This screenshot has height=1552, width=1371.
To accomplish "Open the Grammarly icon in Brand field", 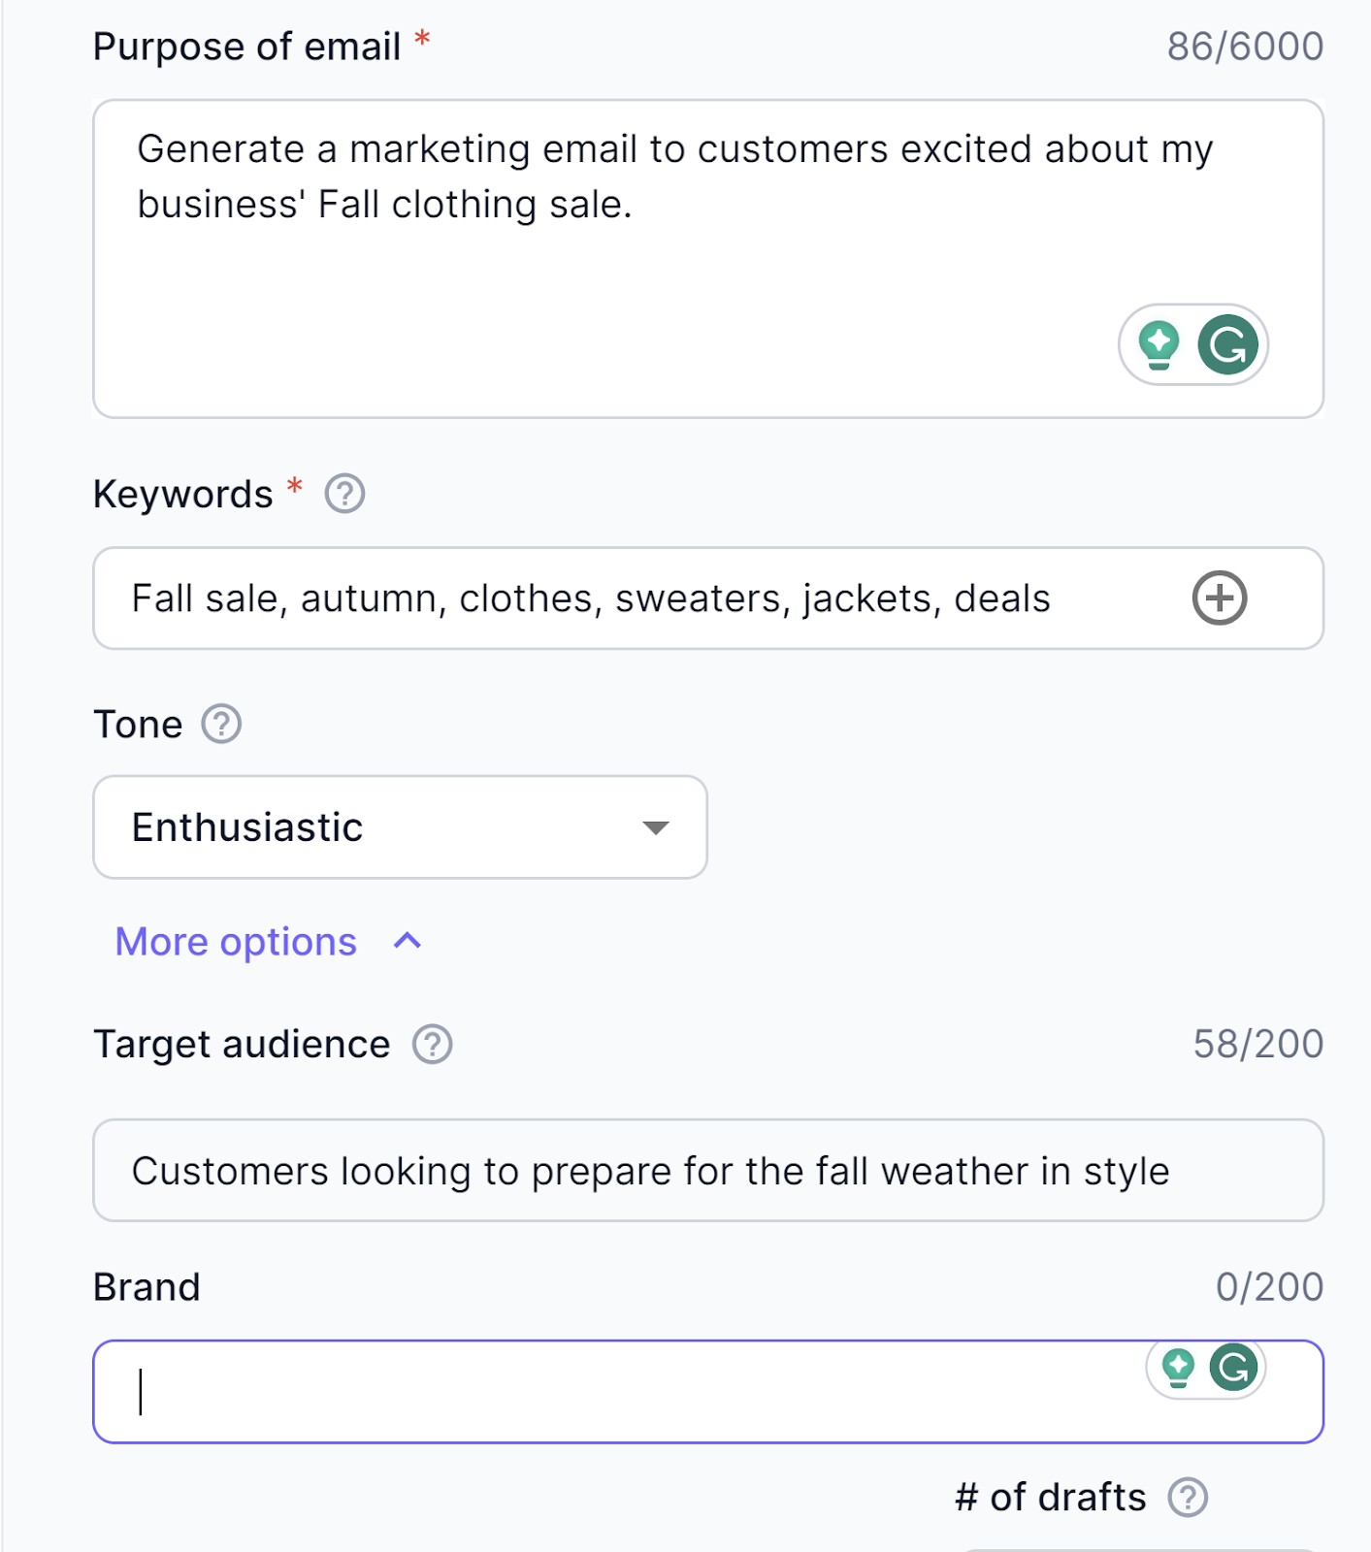I will pos(1233,1367).
